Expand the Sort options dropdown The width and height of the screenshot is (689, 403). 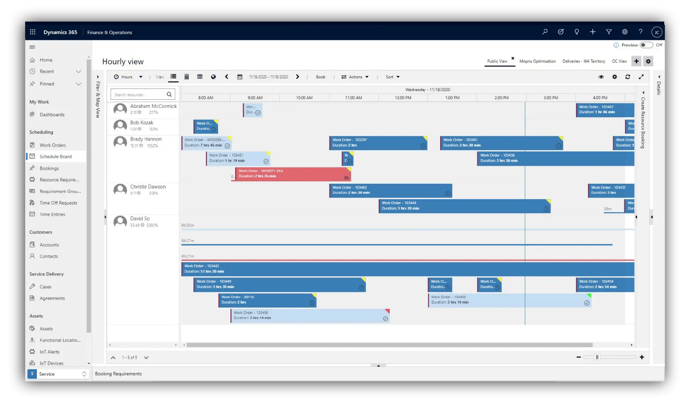[x=392, y=77]
